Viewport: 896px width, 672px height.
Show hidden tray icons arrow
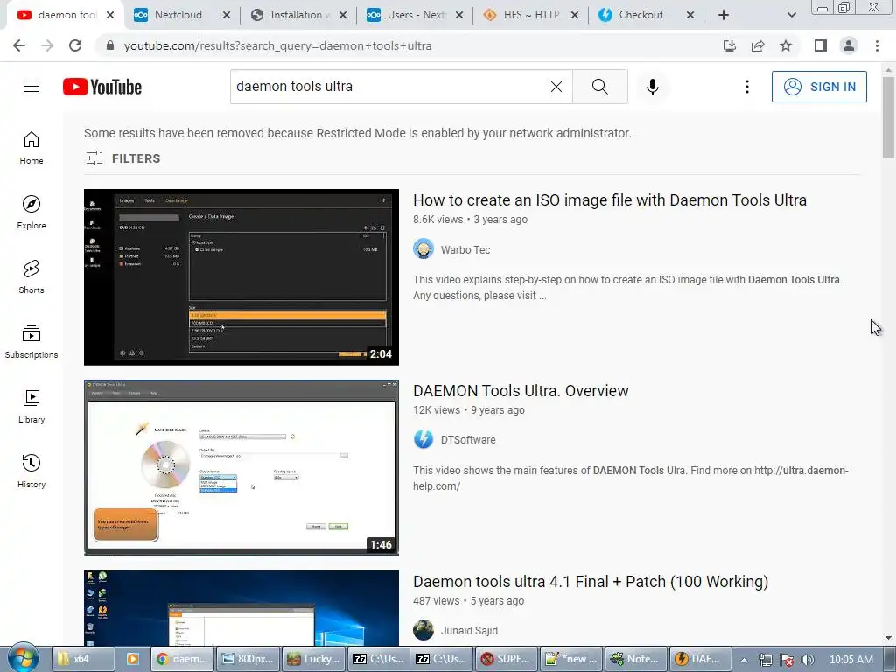click(744, 660)
